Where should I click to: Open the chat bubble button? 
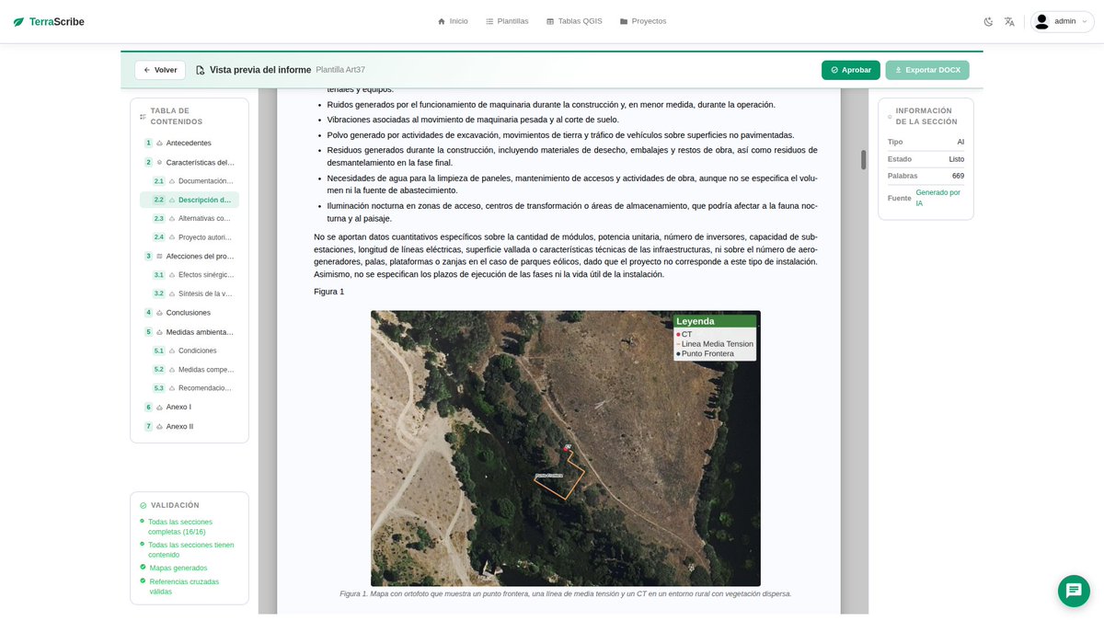1074,591
